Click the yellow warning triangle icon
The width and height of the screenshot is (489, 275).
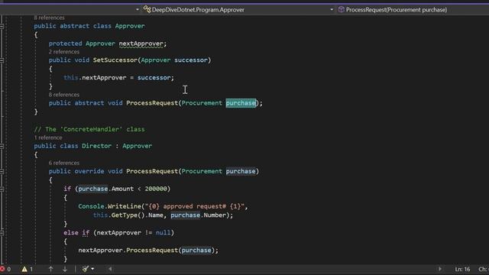[24, 269]
